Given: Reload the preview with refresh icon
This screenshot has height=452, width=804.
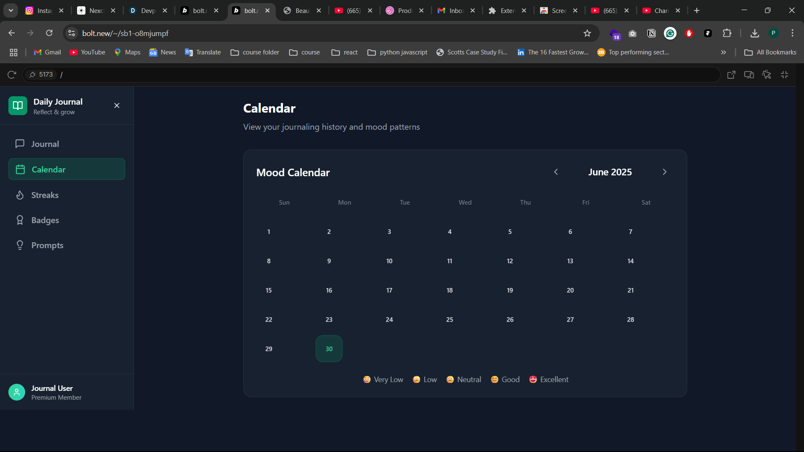Looking at the screenshot, I should coord(12,74).
